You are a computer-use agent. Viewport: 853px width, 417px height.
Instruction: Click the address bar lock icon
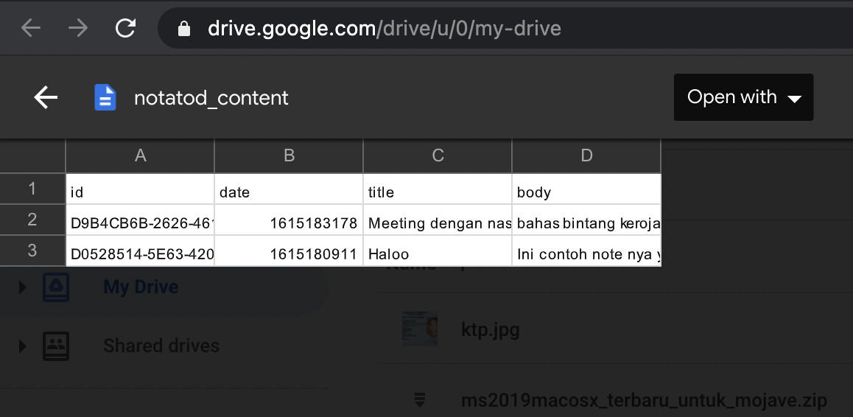point(184,29)
